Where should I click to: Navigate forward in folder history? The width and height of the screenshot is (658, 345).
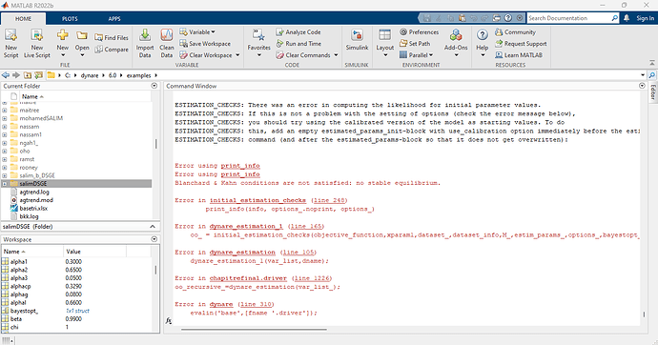[x=16, y=75]
